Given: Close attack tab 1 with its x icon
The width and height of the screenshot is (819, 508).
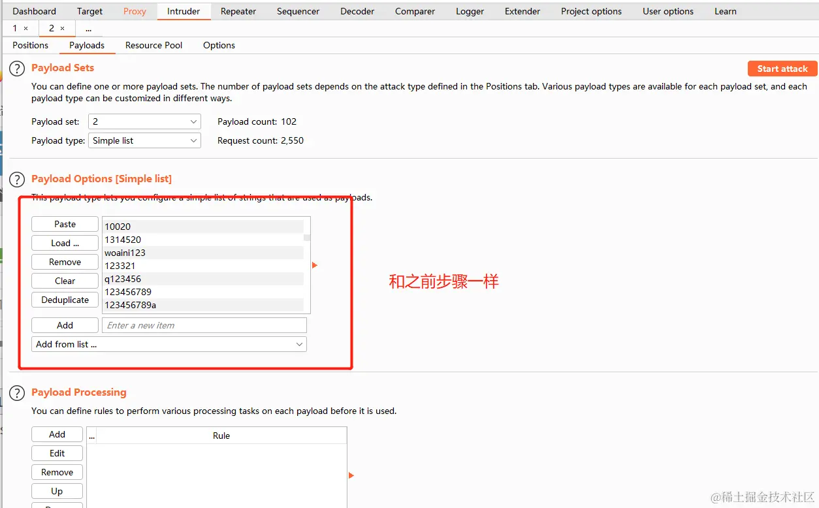Looking at the screenshot, I should (x=26, y=28).
